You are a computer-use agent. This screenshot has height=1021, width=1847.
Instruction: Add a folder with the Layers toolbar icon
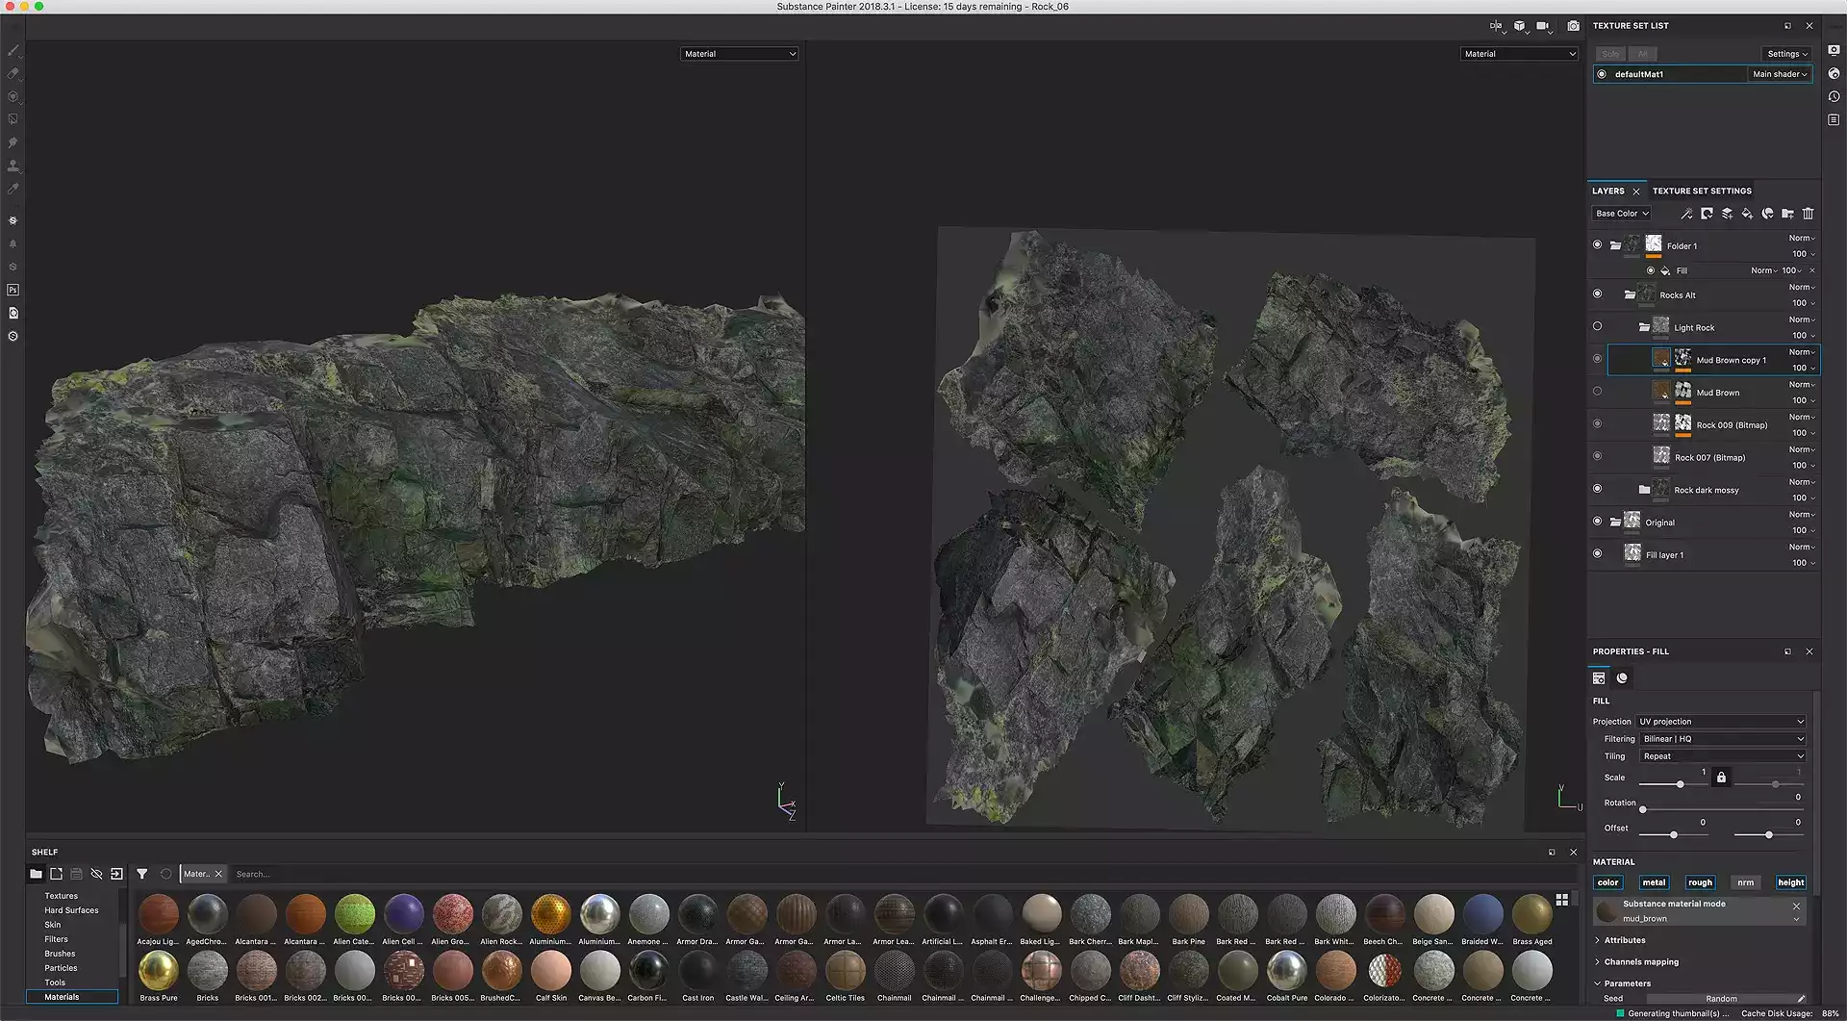(x=1787, y=214)
